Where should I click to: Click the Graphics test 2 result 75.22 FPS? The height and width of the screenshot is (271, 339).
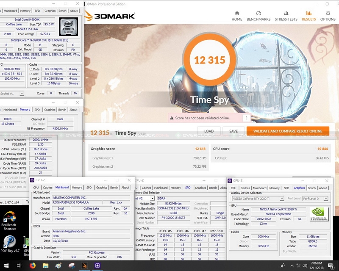200,166
